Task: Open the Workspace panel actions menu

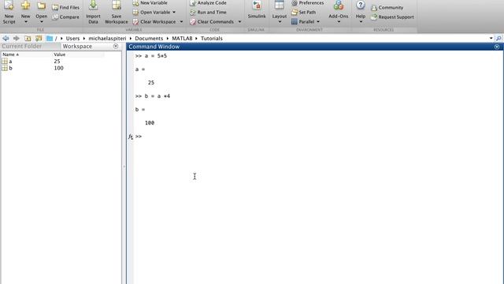Action: pyautogui.click(x=116, y=47)
